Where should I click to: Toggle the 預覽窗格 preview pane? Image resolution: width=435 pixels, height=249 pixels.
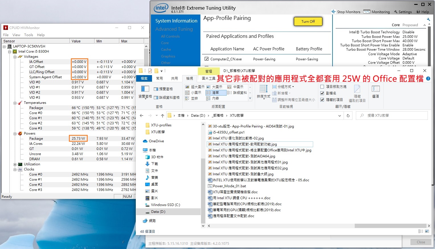[163, 89]
